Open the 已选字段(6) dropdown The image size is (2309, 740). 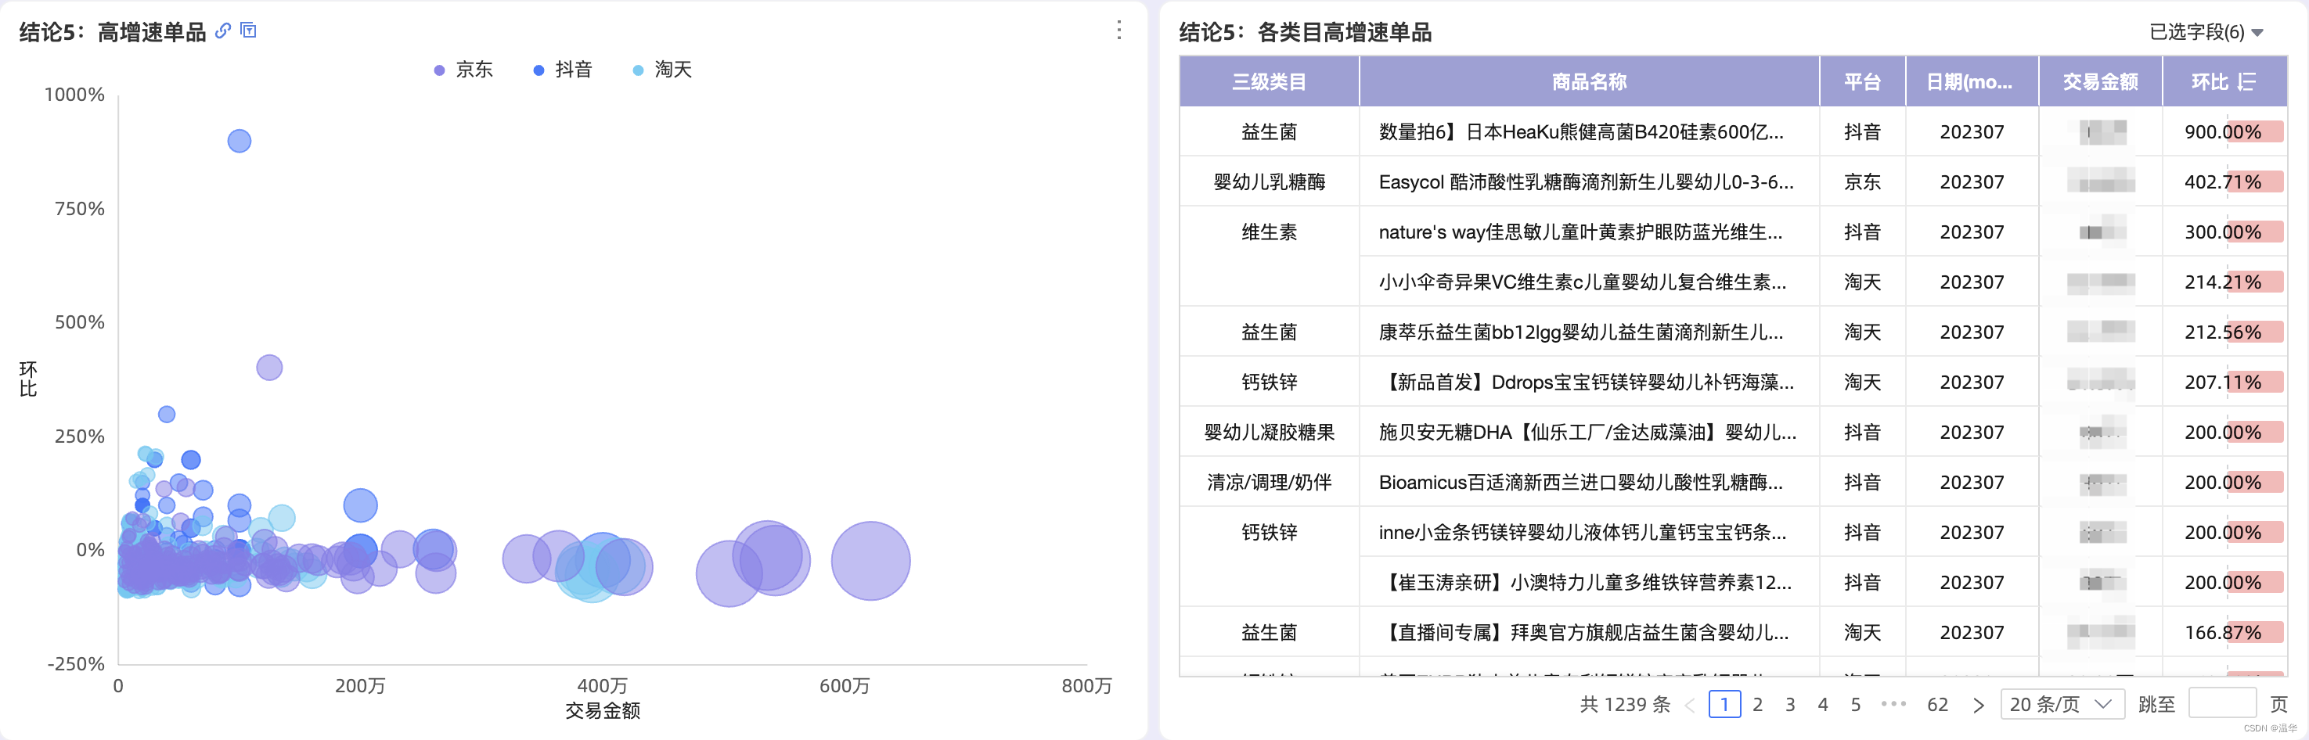click(2206, 32)
